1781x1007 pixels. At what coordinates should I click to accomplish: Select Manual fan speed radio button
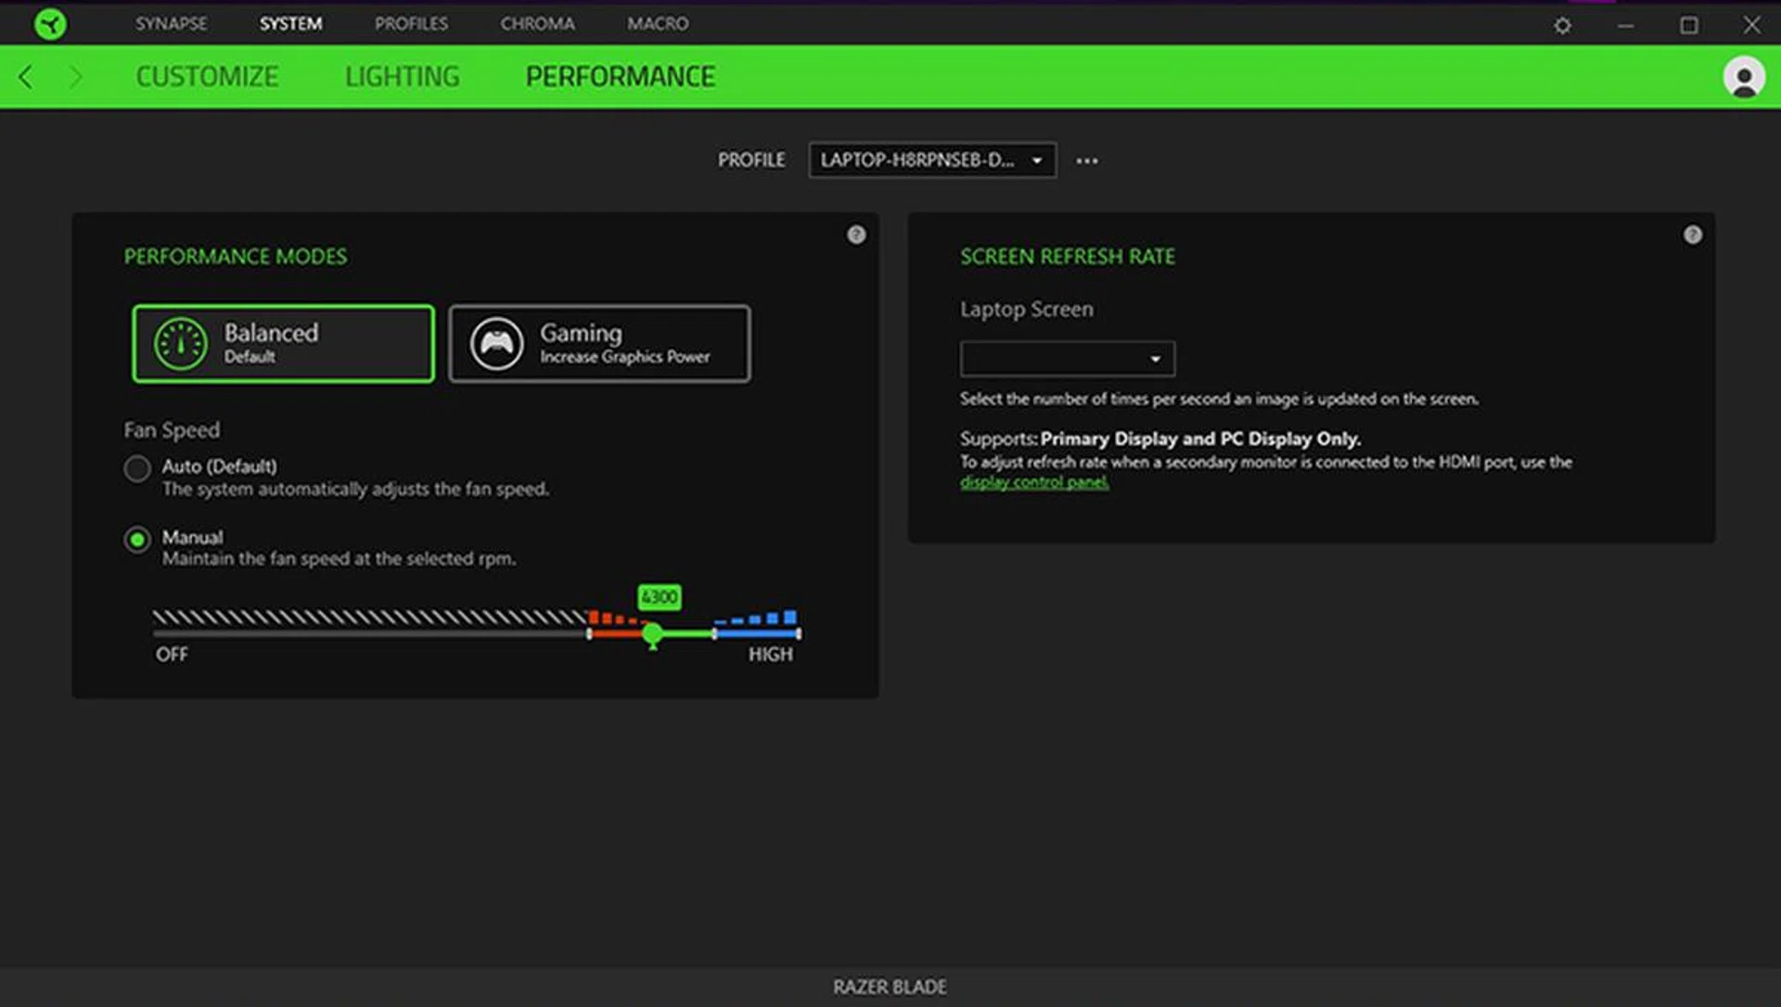click(x=137, y=540)
